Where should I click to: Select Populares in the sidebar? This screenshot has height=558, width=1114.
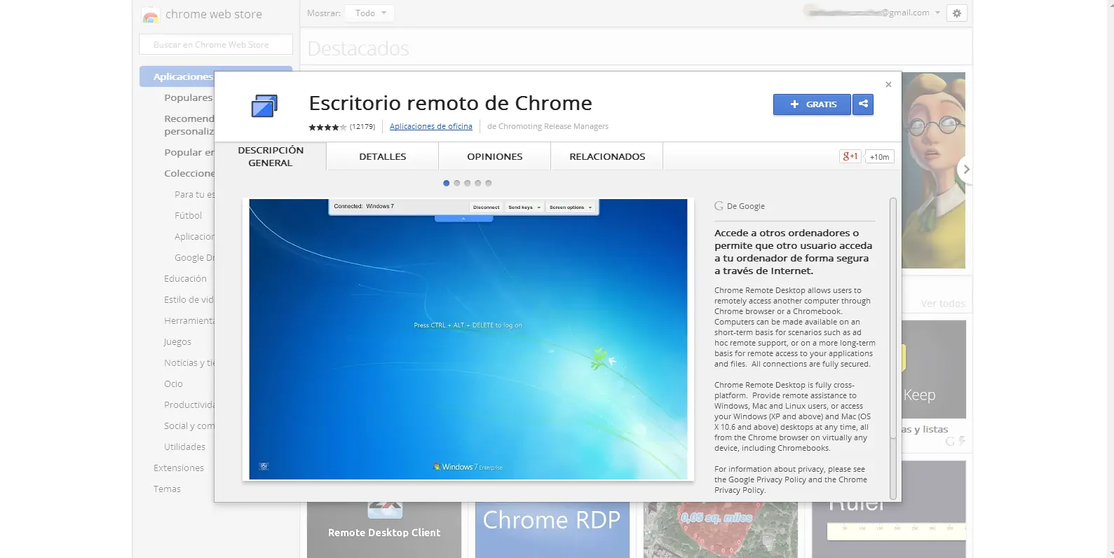(188, 97)
